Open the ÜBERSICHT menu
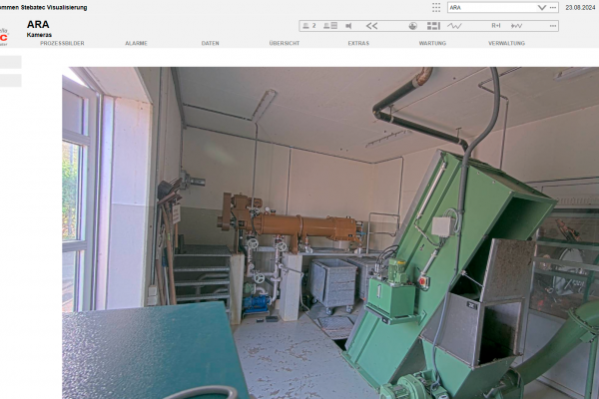The height and width of the screenshot is (399, 599). click(285, 43)
